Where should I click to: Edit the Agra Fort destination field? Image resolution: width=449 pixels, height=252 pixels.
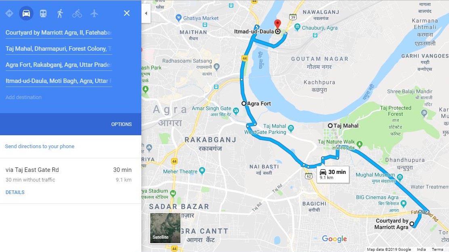59,65
